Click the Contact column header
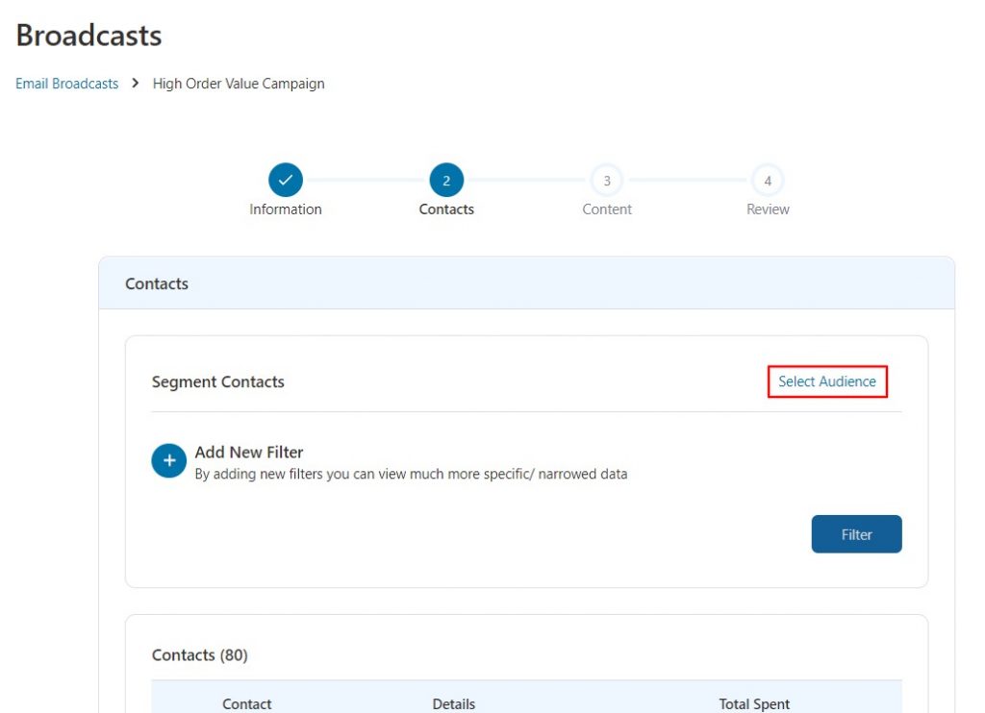Viewport: 985px width, 713px height. 247,704
